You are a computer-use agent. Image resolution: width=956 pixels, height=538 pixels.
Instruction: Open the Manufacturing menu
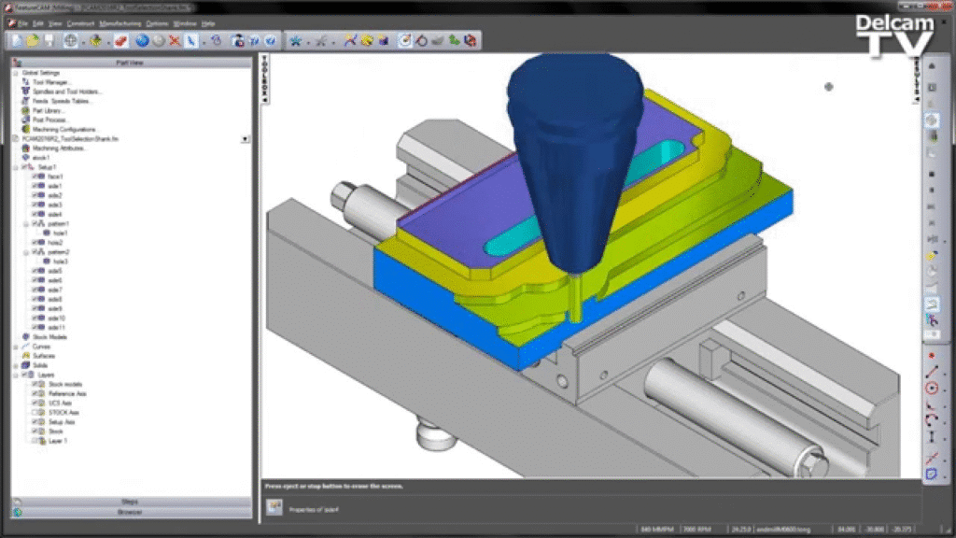(120, 23)
